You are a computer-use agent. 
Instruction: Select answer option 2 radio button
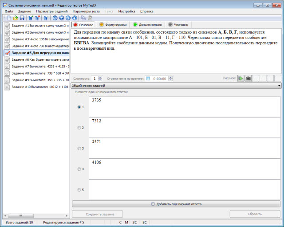[x=79, y=128]
